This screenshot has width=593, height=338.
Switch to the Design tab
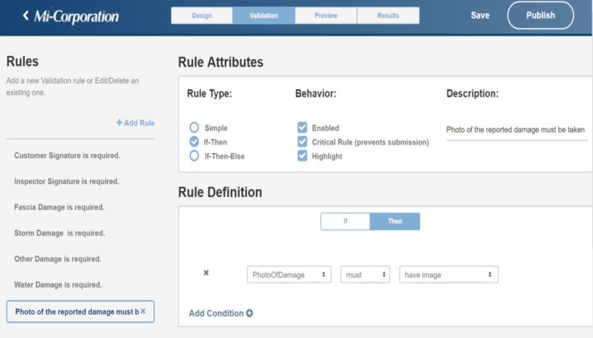pos(202,15)
